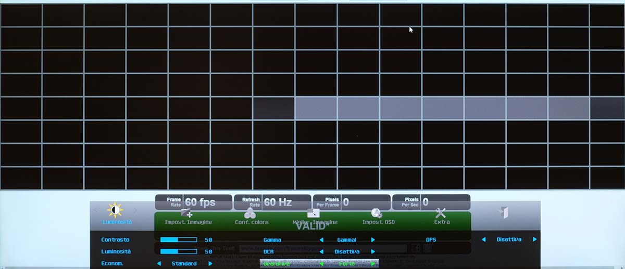Open the Impost. OSD icon
The height and width of the screenshot is (269, 625).
pyautogui.click(x=377, y=213)
